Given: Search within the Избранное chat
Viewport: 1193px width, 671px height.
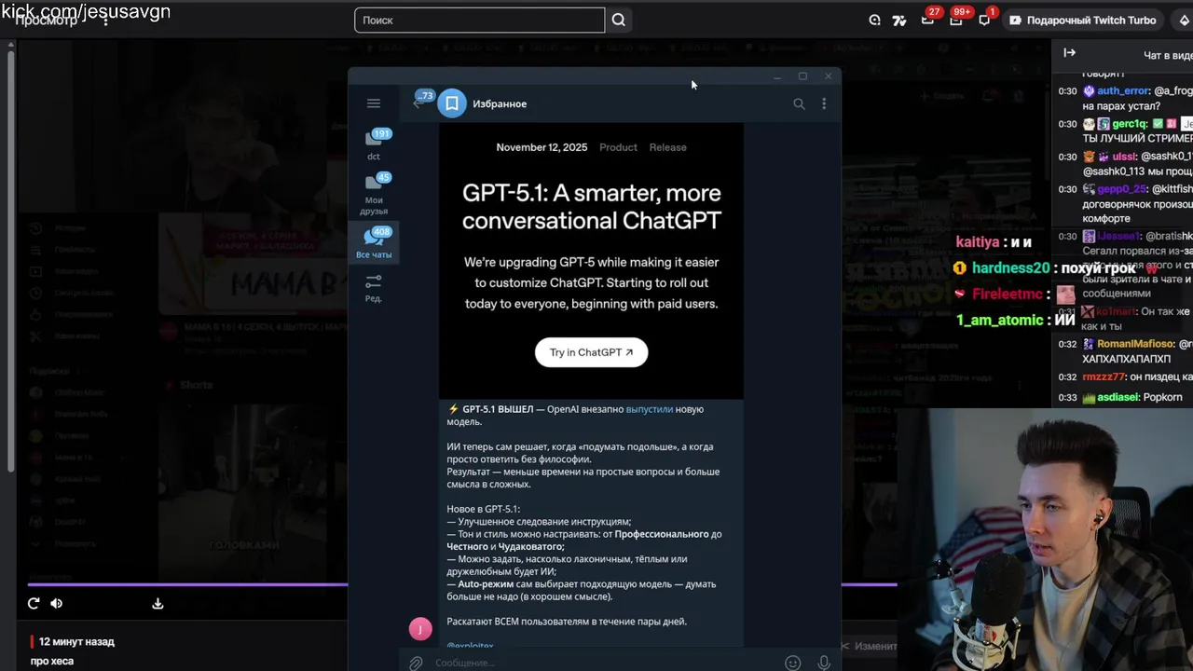Looking at the screenshot, I should [x=799, y=103].
